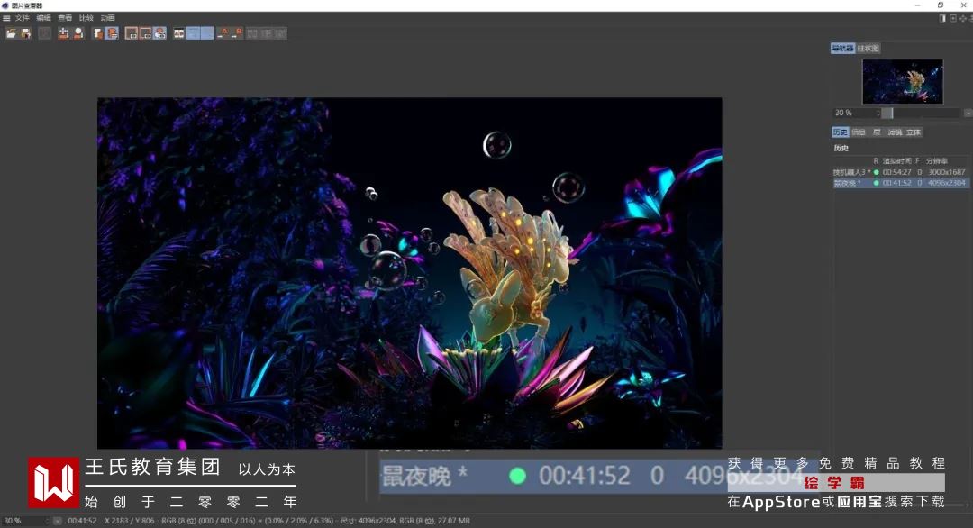Click the status bar time 00:41:52
This screenshot has width=973, height=528.
(x=82, y=521)
